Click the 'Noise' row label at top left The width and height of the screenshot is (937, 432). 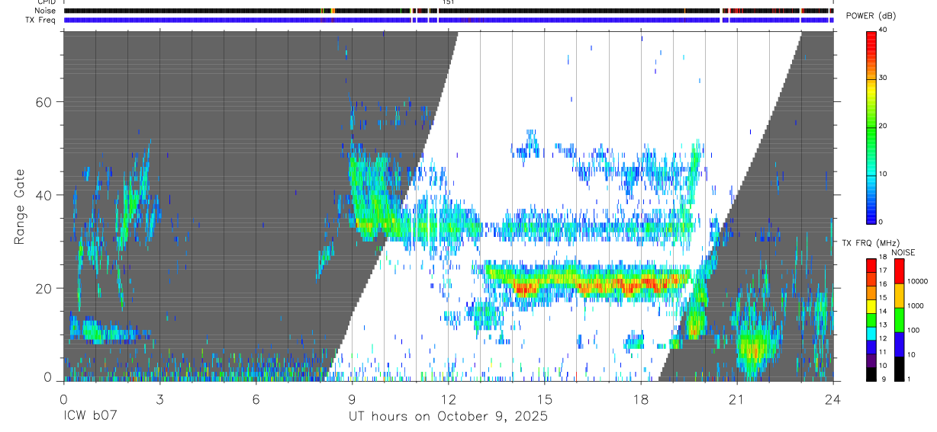pos(46,11)
